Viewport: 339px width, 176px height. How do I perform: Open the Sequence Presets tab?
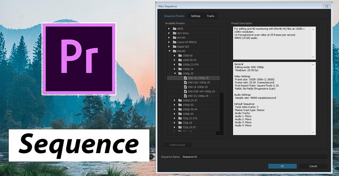point(174,16)
